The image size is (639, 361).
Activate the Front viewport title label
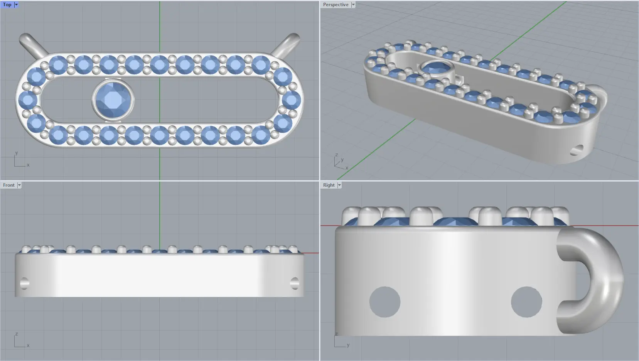8,185
